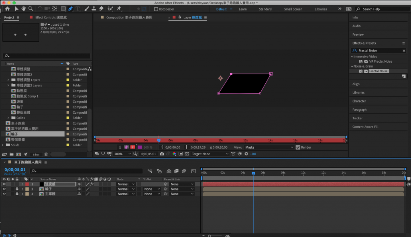Expand layer 1 速度感 properties
Image resolution: width=411 pixels, height=237 pixels.
22,184
